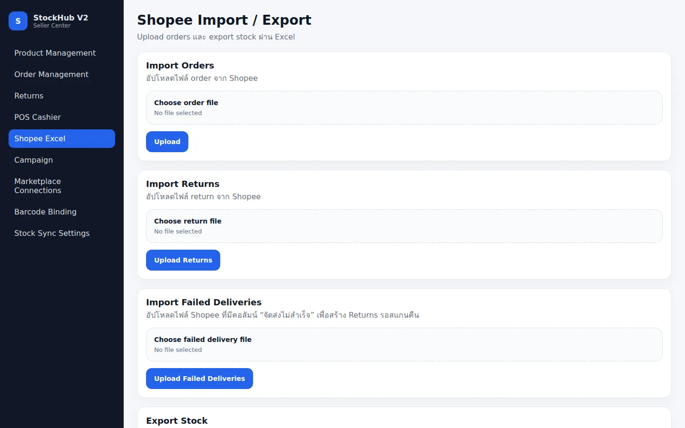Go to Barcode Binding

(62, 212)
